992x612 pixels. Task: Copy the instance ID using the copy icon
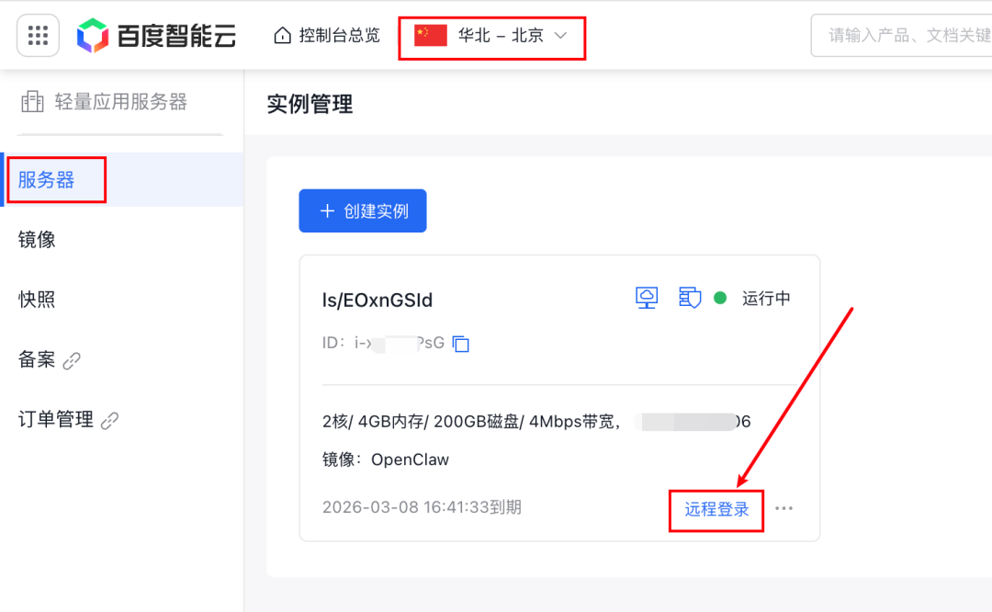[x=460, y=343]
